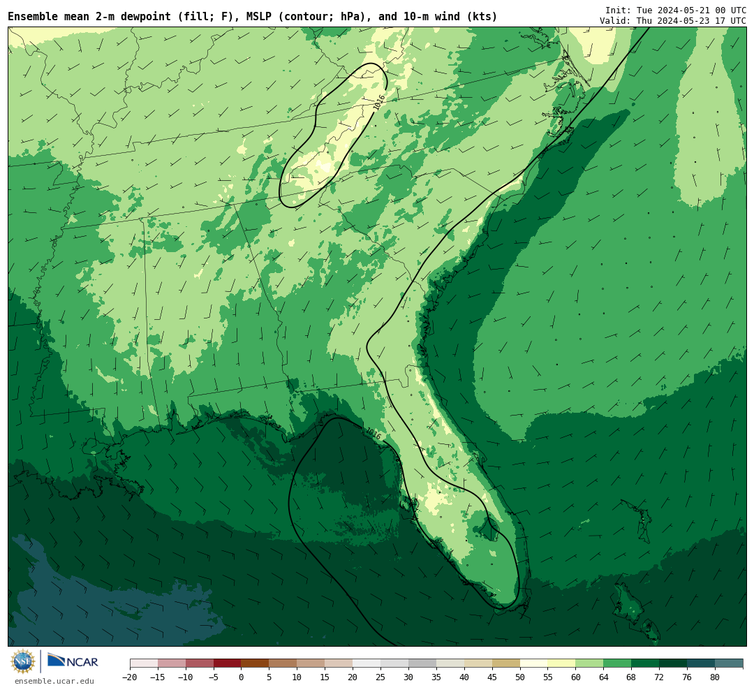Click the light green 60–64 swatch
The image size is (754, 690).
589,663
